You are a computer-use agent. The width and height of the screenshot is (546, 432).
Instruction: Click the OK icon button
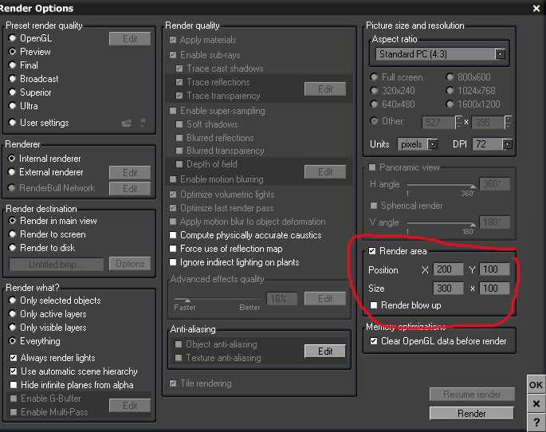pyautogui.click(x=536, y=385)
